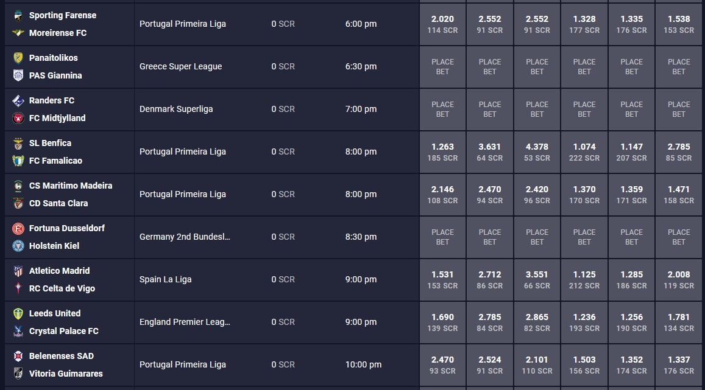
Task: Click the SL Benfica crest icon
Action: tap(18, 143)
